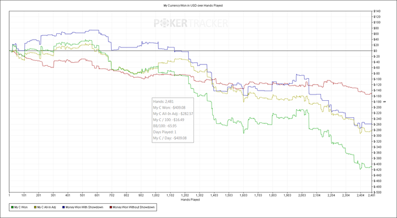The image size is (397, 218).
Task: Select the 'My C All-In Adj' legend label
Action: (x=47, y=207)
